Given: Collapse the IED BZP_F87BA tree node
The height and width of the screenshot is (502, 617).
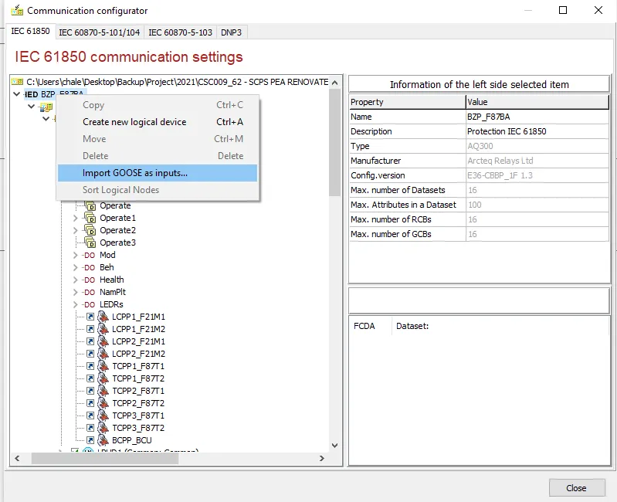Looking at the screenshot, I should tap(16, 94).
